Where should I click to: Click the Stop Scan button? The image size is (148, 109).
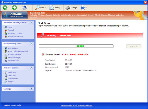pyautogui.click(x=134, y=47)
